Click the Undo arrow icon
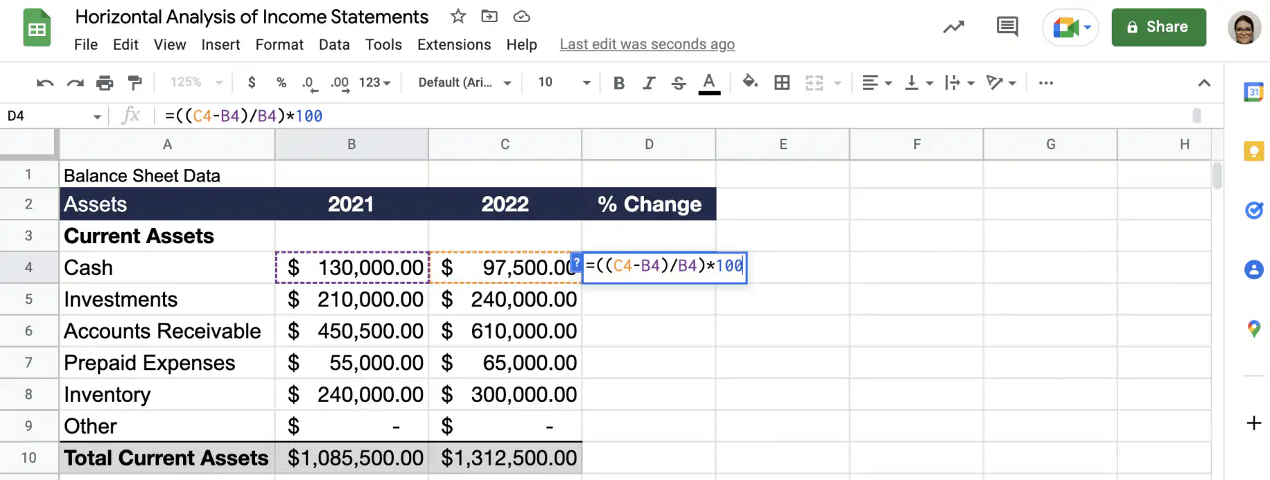 tap(45, 83)
